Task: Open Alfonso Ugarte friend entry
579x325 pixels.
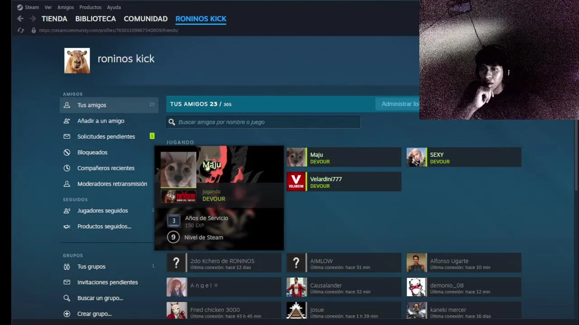Action: pos(464,264)
